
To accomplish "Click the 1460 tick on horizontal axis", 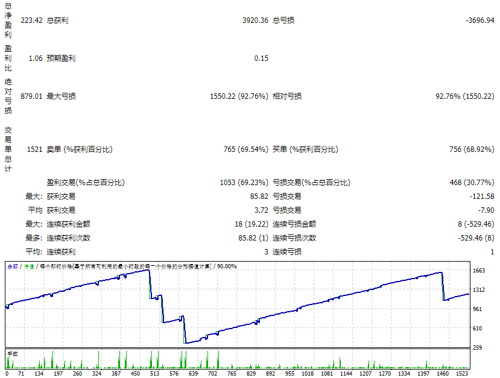I will point(443,374).
